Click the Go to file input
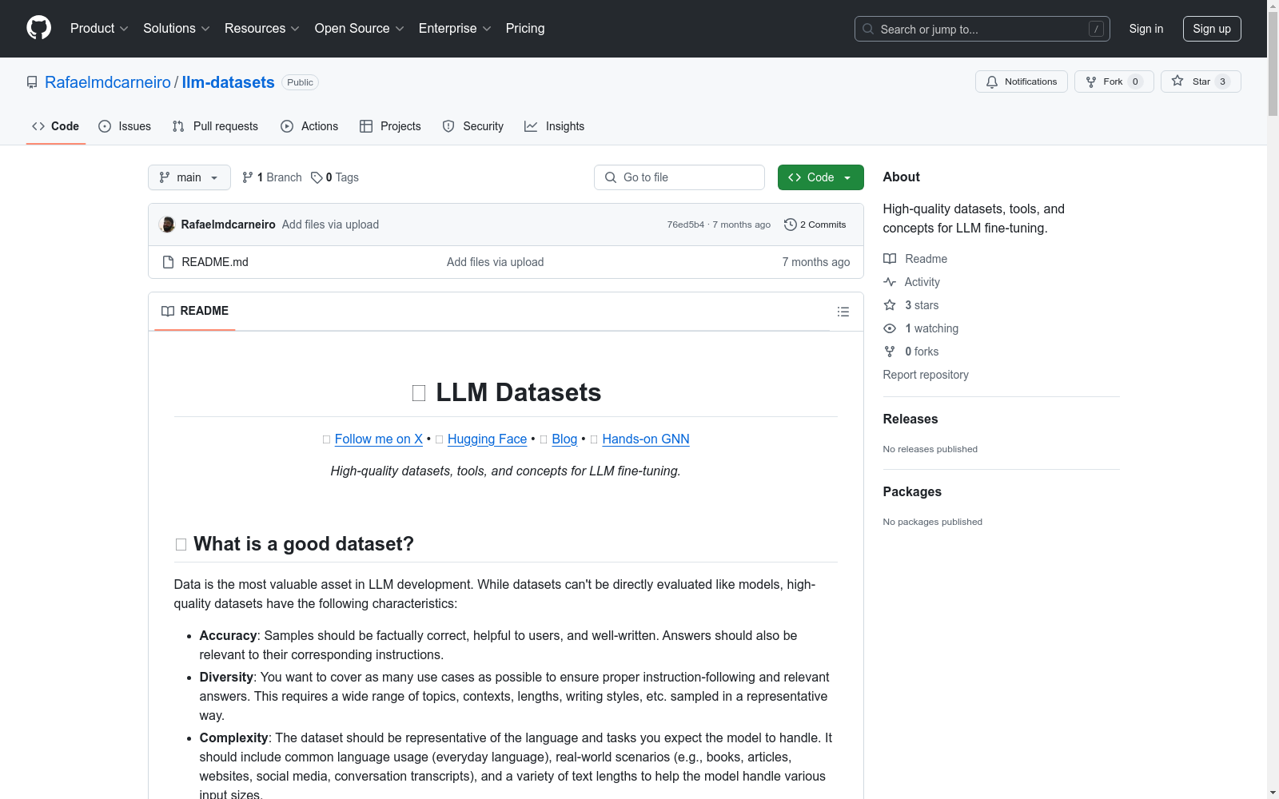This screenshot has width=1279, height=799. 679,177
